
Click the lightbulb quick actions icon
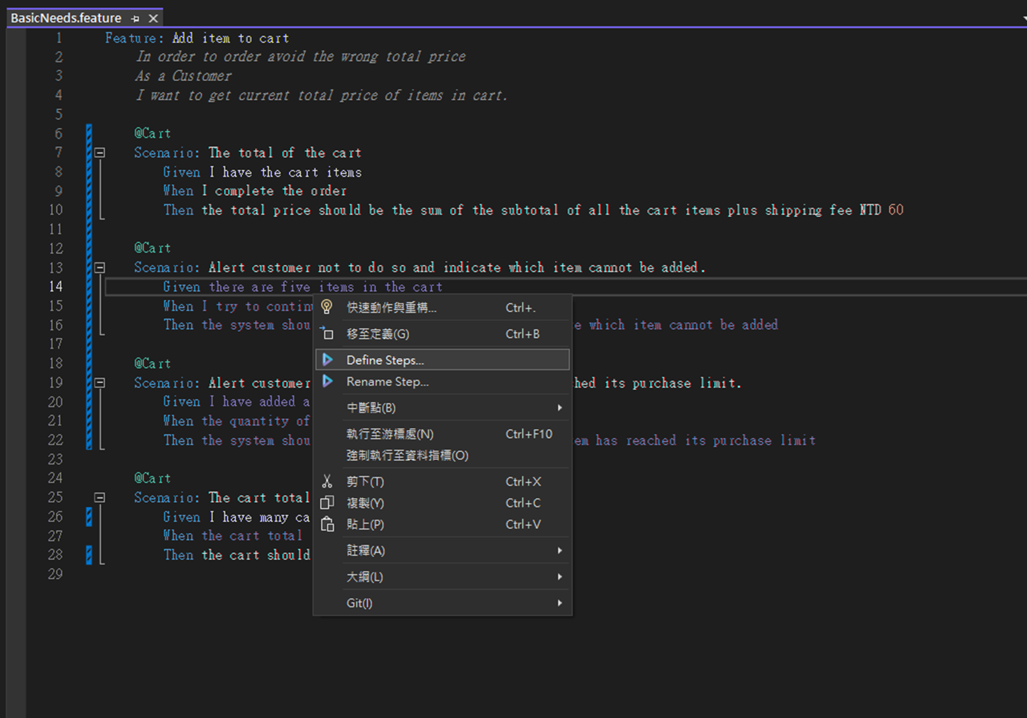pyautogui.click(x=327, y=307)
